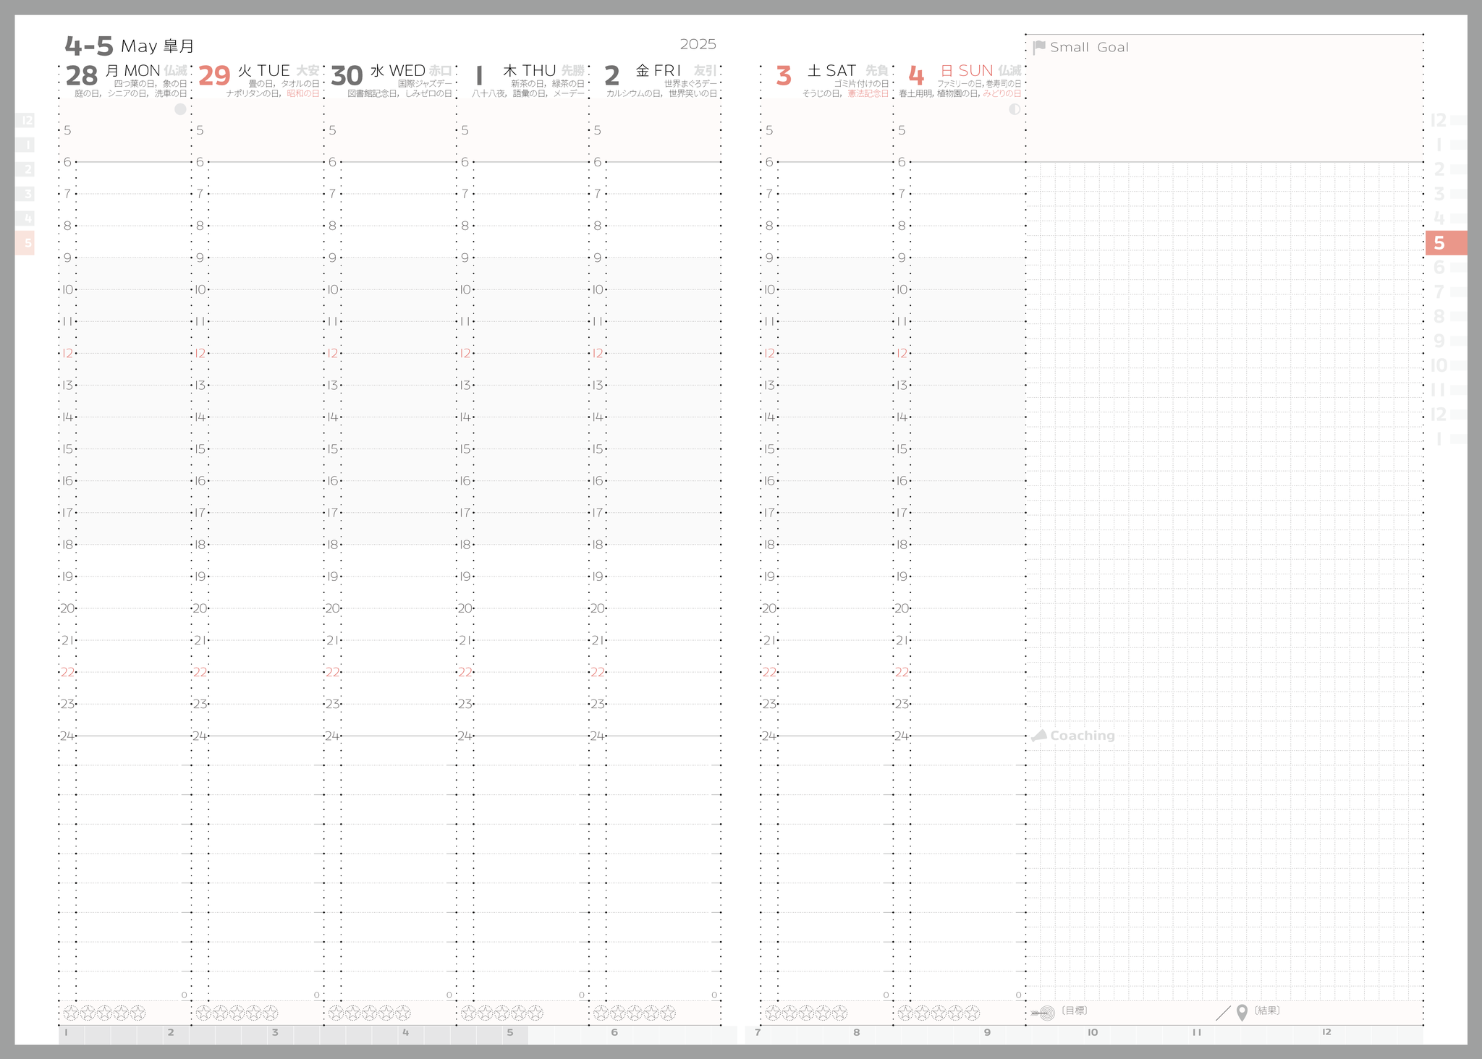
Task: Click the half moon icon on Sunday 4
Action: (1015, 109)
